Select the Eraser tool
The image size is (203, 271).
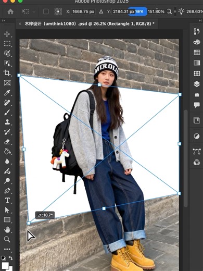(7, 142)
